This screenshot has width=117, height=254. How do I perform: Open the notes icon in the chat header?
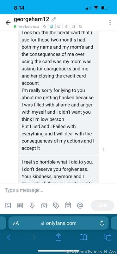[59, 26]
